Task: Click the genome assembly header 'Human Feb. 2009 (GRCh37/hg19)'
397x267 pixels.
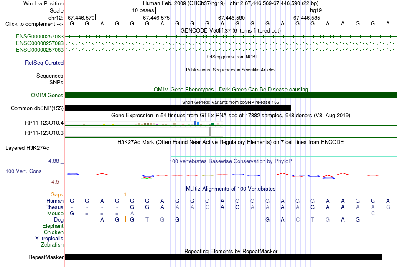Action: (x=184, y=3)
